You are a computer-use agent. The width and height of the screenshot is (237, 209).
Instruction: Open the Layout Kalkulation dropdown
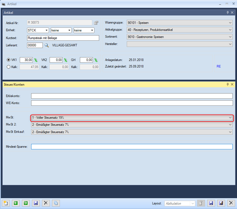(192, 203)
